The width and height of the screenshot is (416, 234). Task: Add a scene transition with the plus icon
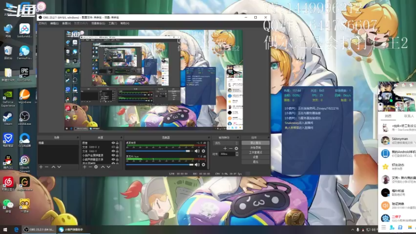pos(225,149)
